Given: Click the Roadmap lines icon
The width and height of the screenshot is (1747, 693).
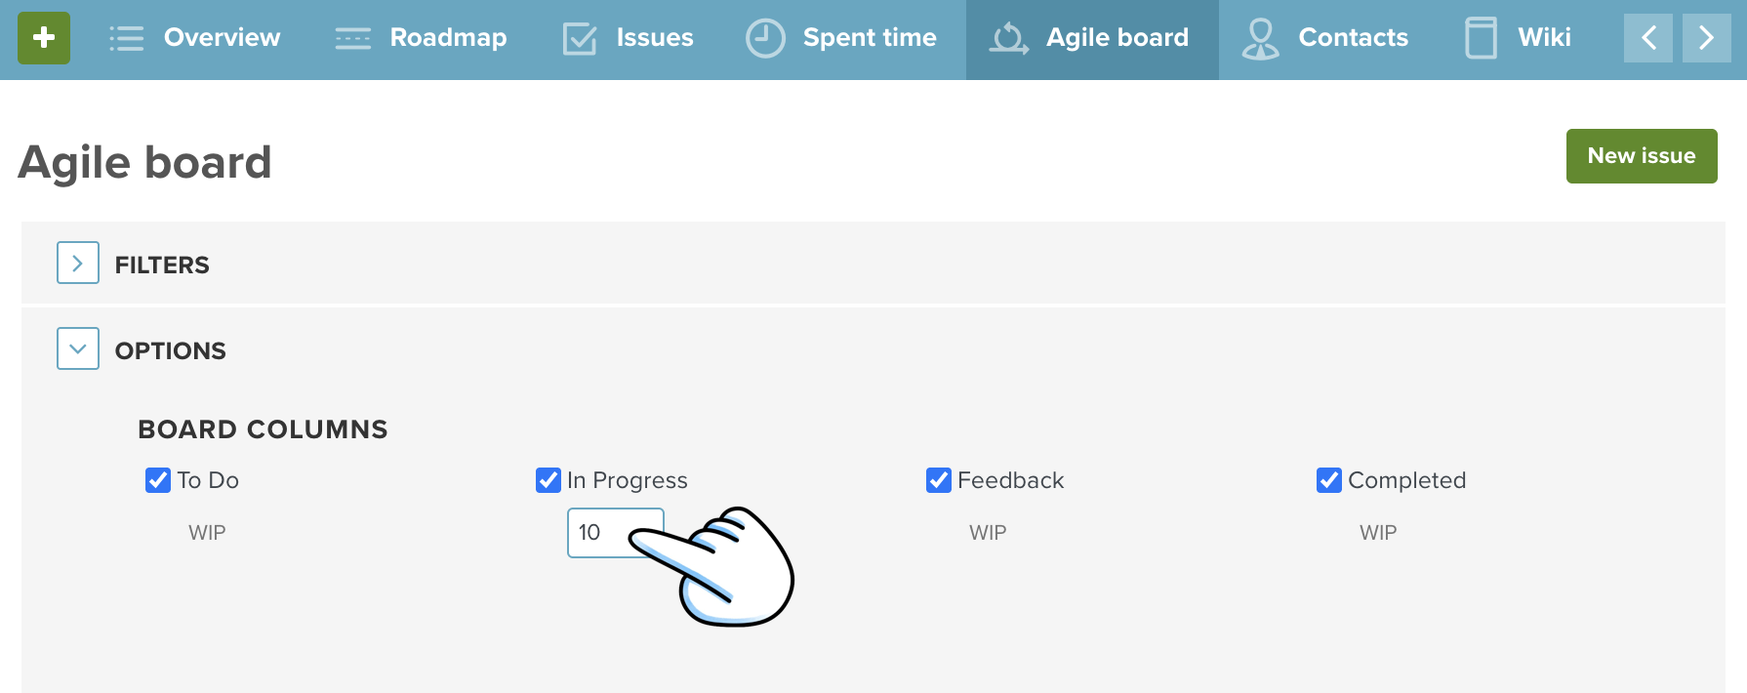Looking at the screenshot, I should tap(352, 38).
